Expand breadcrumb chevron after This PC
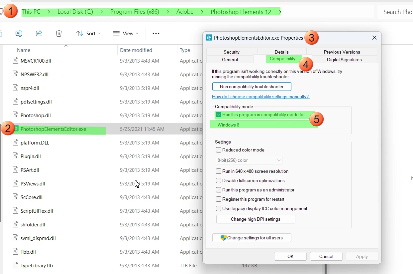413x274 pixels. tap(49, 12)
